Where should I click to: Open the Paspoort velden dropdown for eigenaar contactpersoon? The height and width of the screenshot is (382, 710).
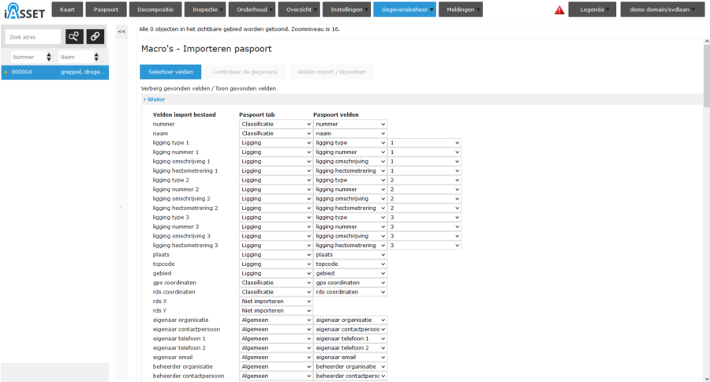pos(350,329)
